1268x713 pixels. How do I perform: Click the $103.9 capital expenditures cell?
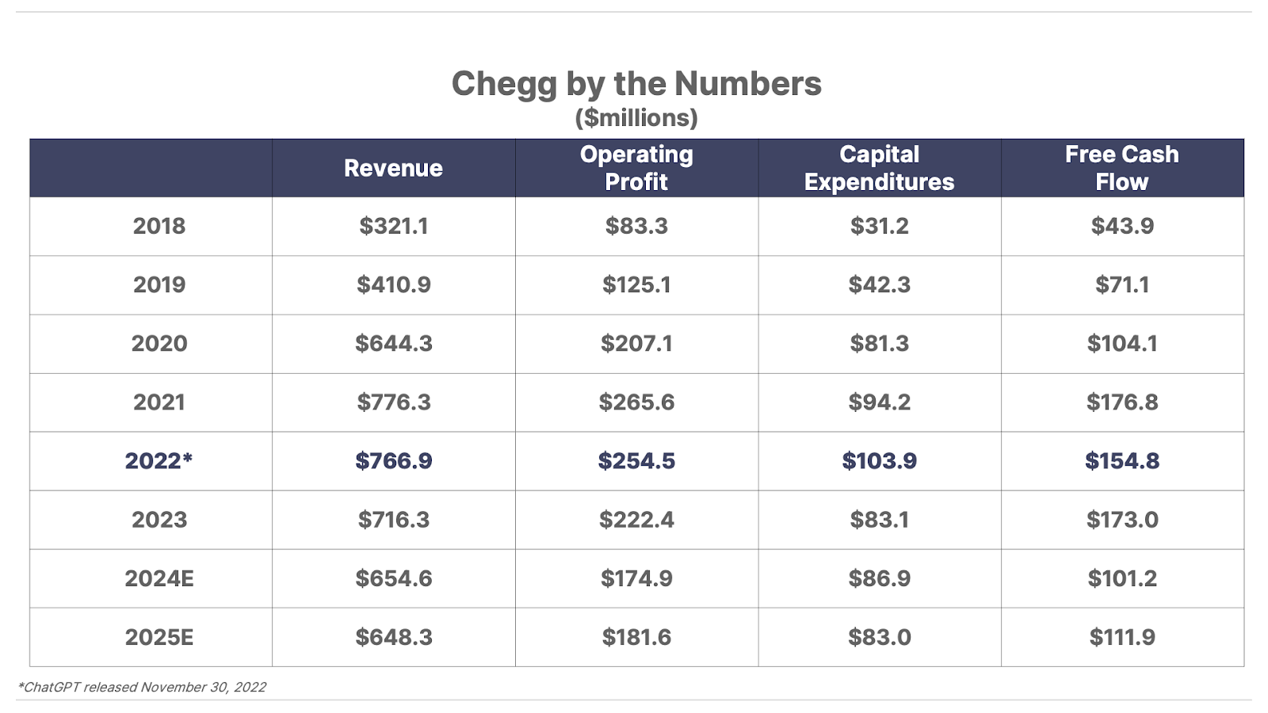tap(879, 461)
